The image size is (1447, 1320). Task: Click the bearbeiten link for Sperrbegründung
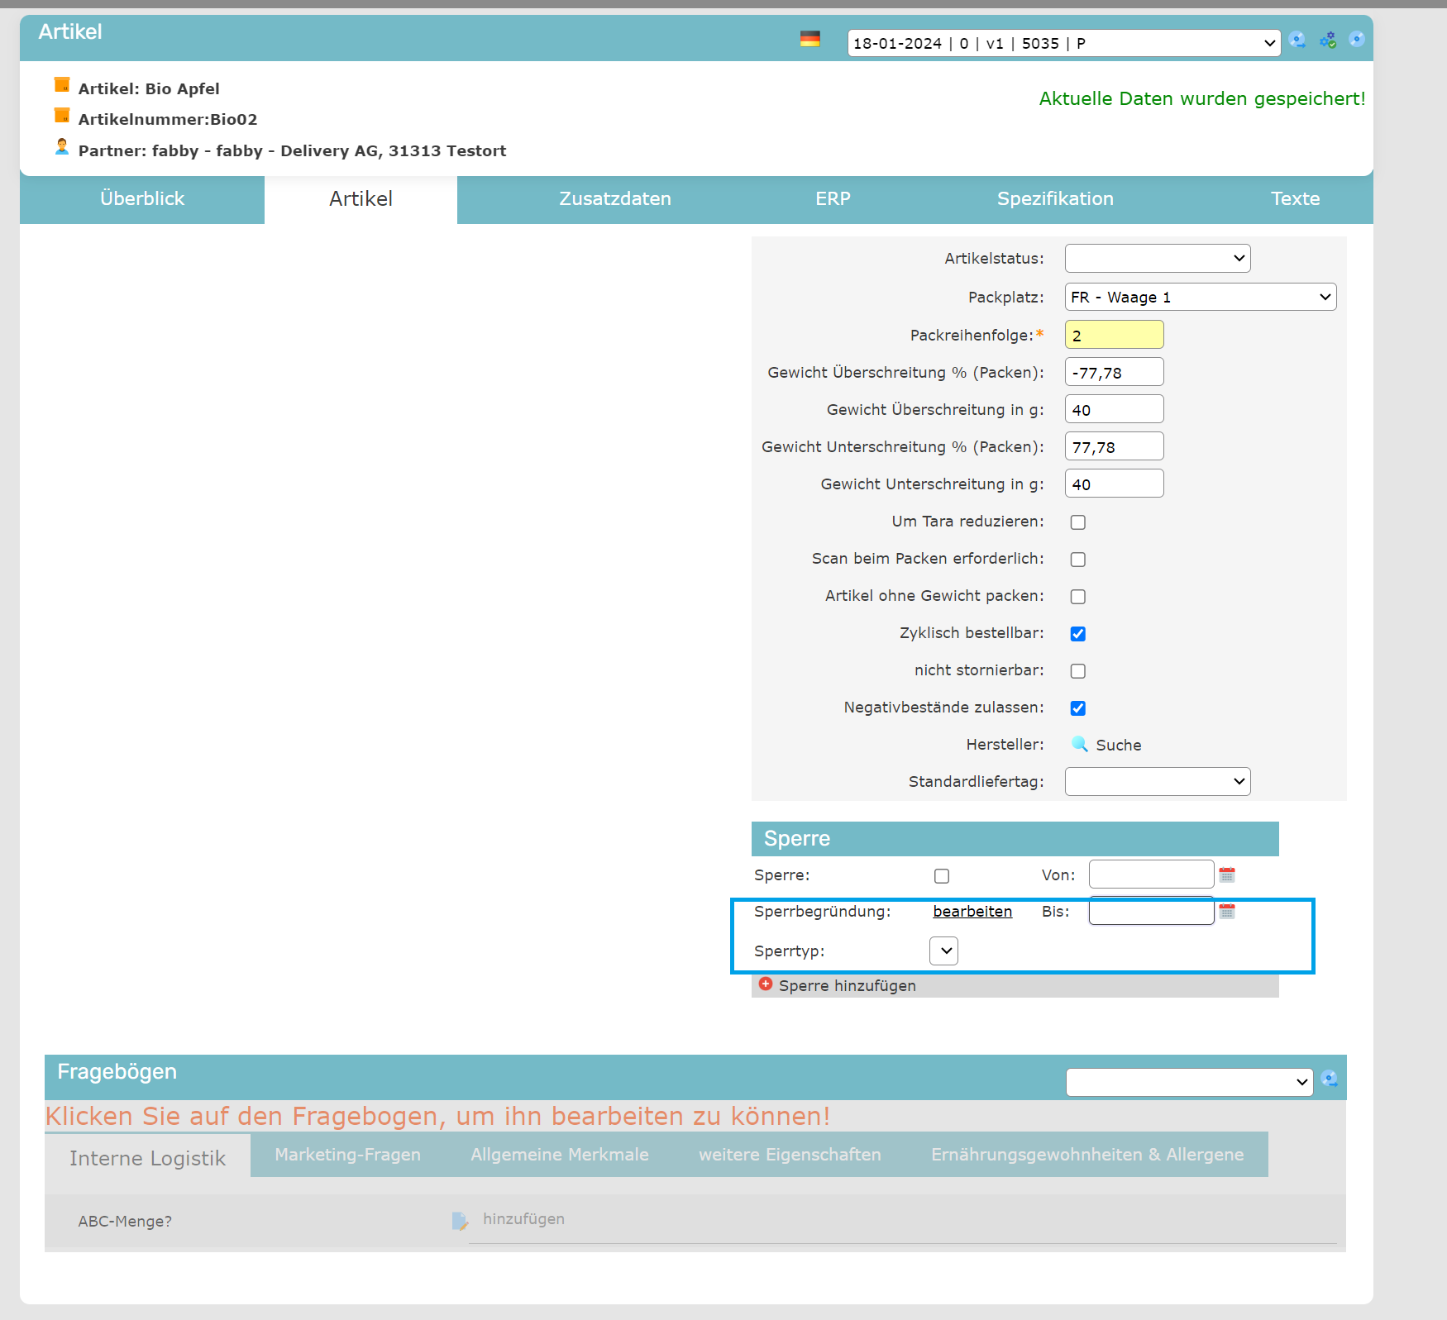[x=972, y=912]
